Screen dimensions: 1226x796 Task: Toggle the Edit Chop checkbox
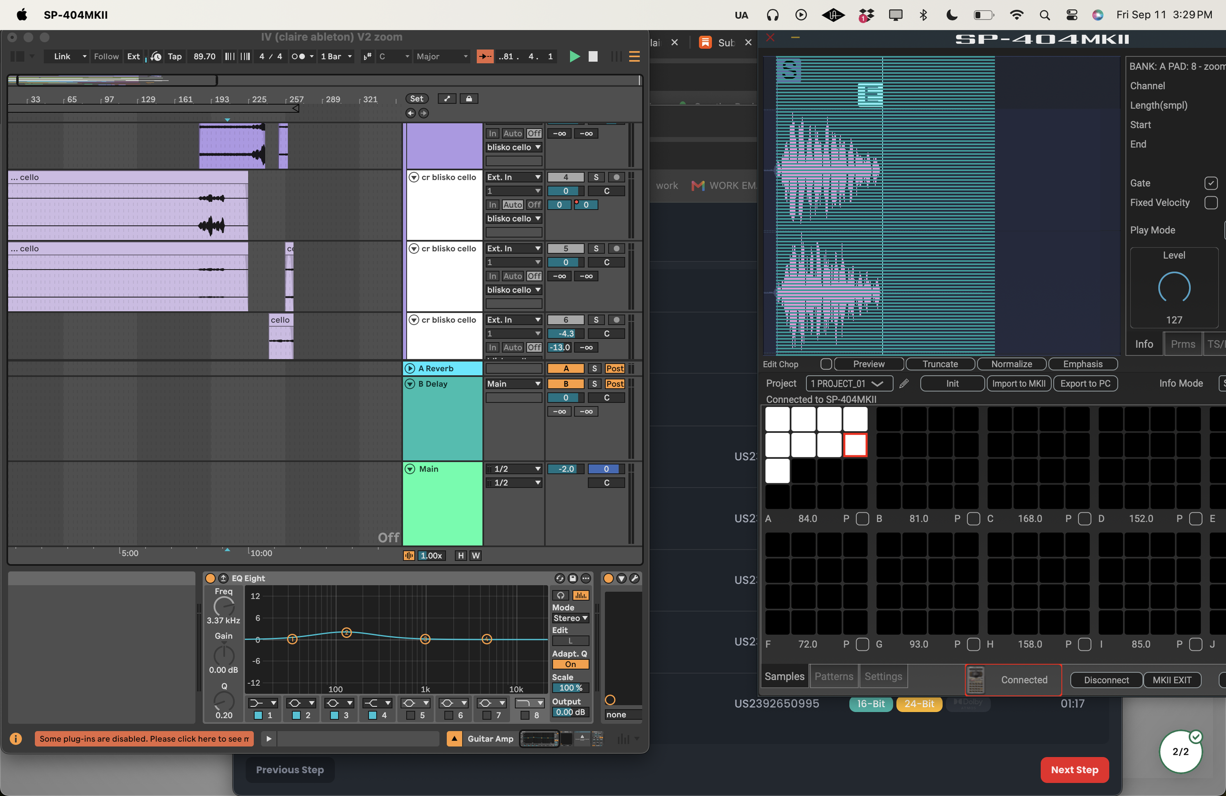pyautogui.click(x=826, y=364)
